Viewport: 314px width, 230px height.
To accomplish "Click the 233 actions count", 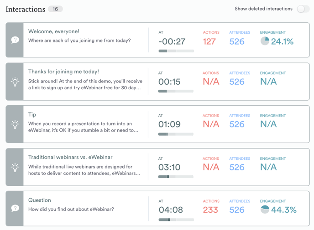I will [211, 210].
